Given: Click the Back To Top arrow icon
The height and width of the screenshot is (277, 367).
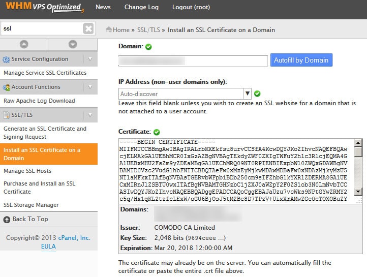Looking at the screenshot, I should coord(7,219).
